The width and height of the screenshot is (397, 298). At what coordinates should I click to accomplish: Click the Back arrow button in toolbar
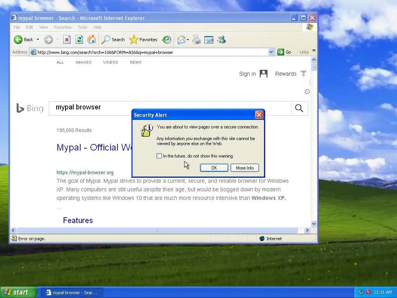(x=18, y=40)
